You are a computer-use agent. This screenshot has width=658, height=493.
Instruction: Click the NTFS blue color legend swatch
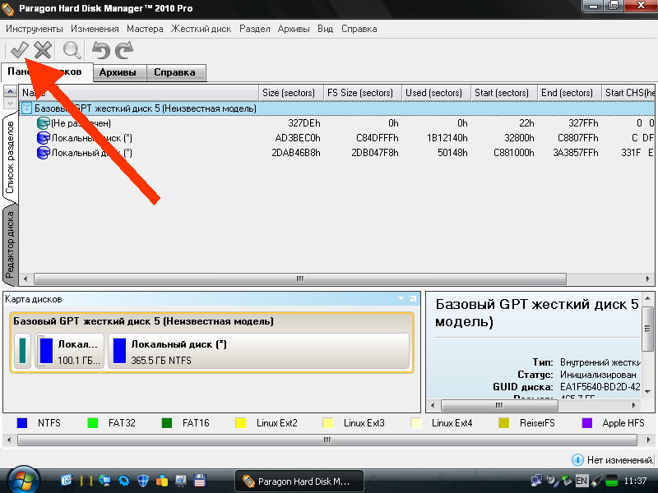tap(22, 423)
